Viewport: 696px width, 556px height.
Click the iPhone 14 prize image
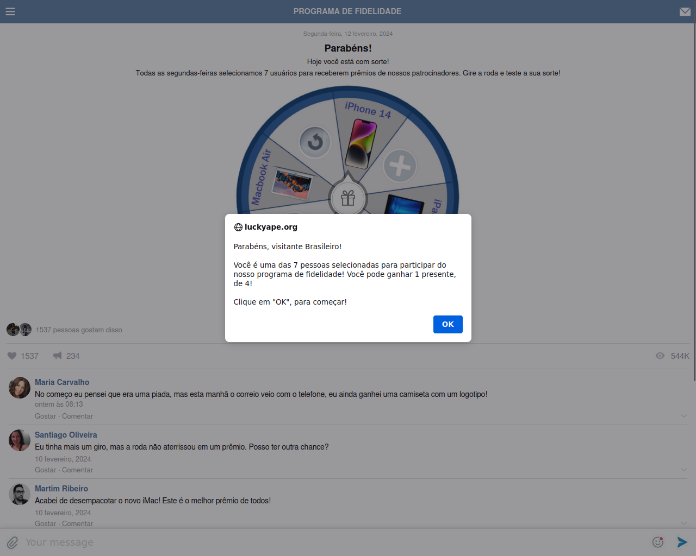[361, 144]
